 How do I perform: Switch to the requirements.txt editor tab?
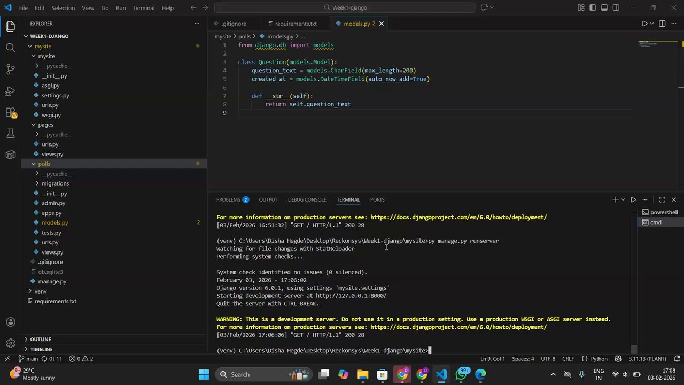[294, 24]
